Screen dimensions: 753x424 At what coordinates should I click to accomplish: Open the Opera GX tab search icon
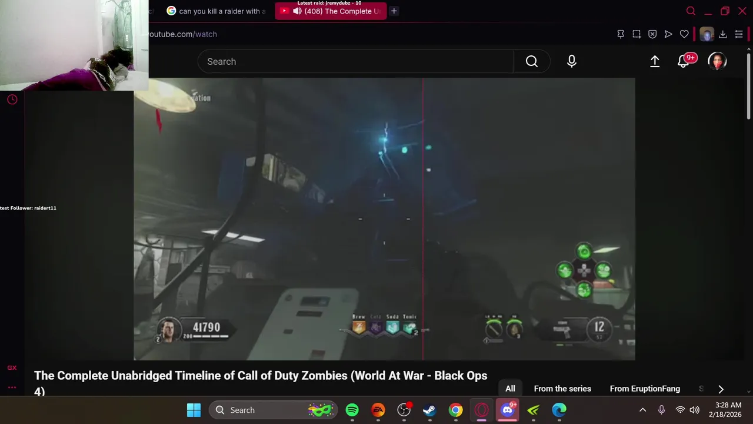(x=691, y=11)
